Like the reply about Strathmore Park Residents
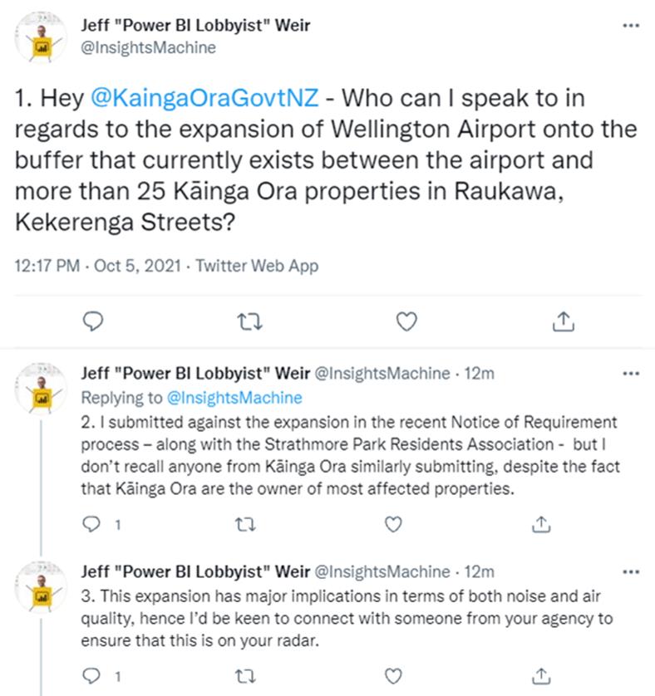Screen dimensions: 655x696 click(395, 524)
